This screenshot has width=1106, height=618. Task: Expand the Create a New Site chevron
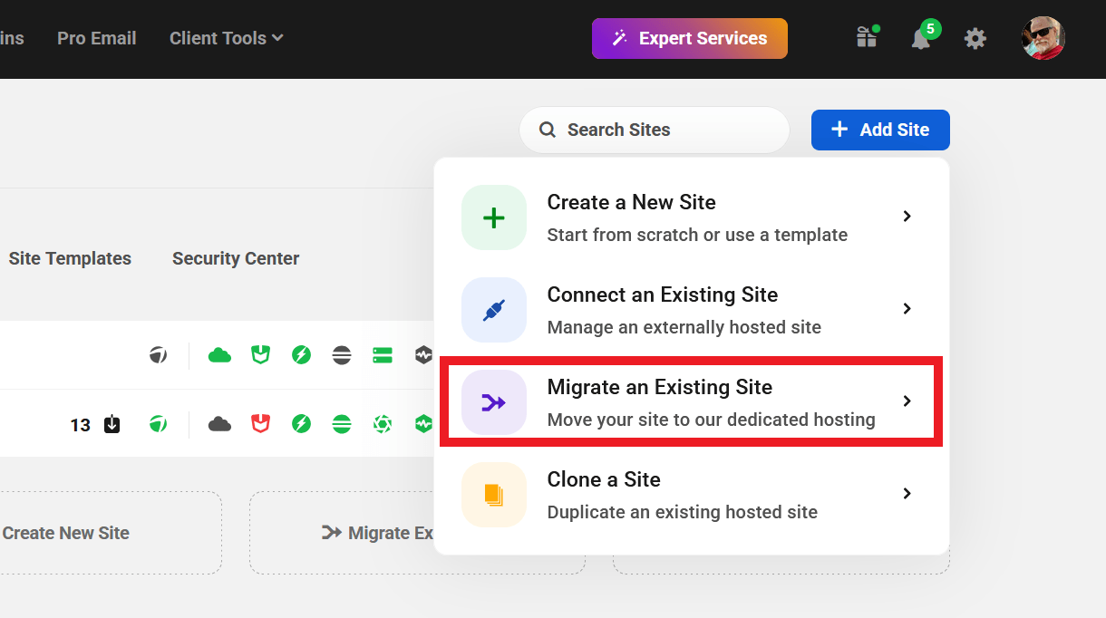[x=907, y=217]
